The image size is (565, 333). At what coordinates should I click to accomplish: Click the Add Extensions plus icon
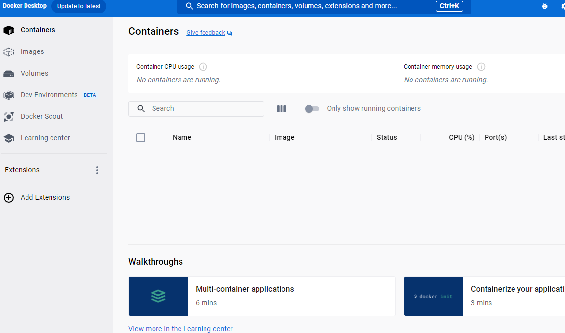[x=9, y=198]
